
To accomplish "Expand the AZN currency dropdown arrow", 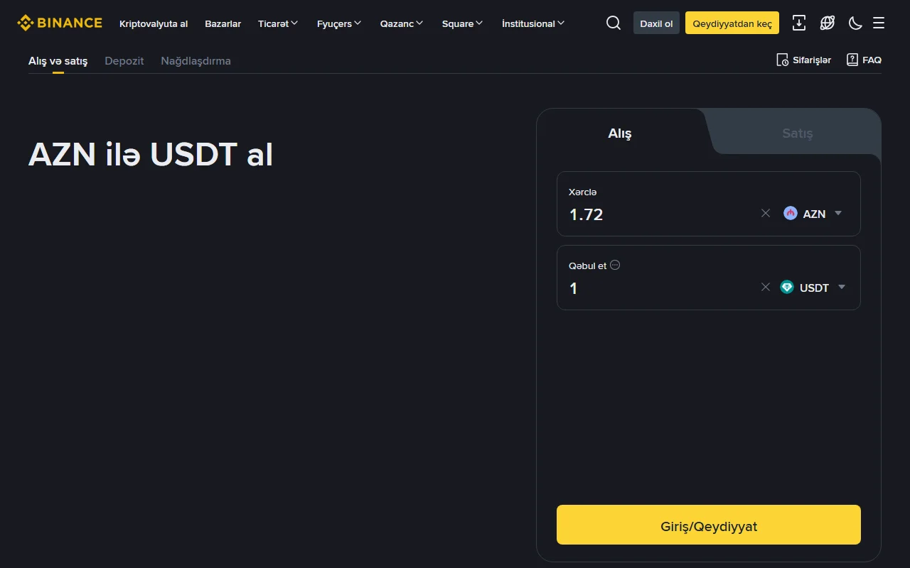I will coord(838,213).
